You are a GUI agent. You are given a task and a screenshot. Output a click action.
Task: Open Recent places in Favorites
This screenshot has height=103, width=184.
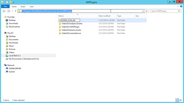[x=14, y=27]
